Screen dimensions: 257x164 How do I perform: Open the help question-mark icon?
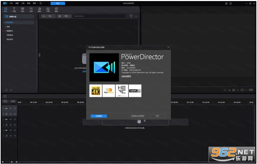click(231, 3)
